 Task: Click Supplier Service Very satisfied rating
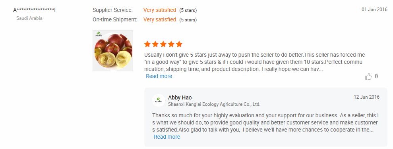(160, 10)
